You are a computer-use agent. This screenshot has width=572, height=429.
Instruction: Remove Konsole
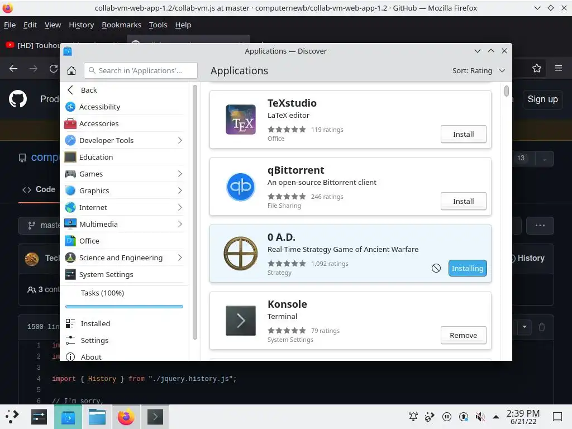tap(463, 335)
